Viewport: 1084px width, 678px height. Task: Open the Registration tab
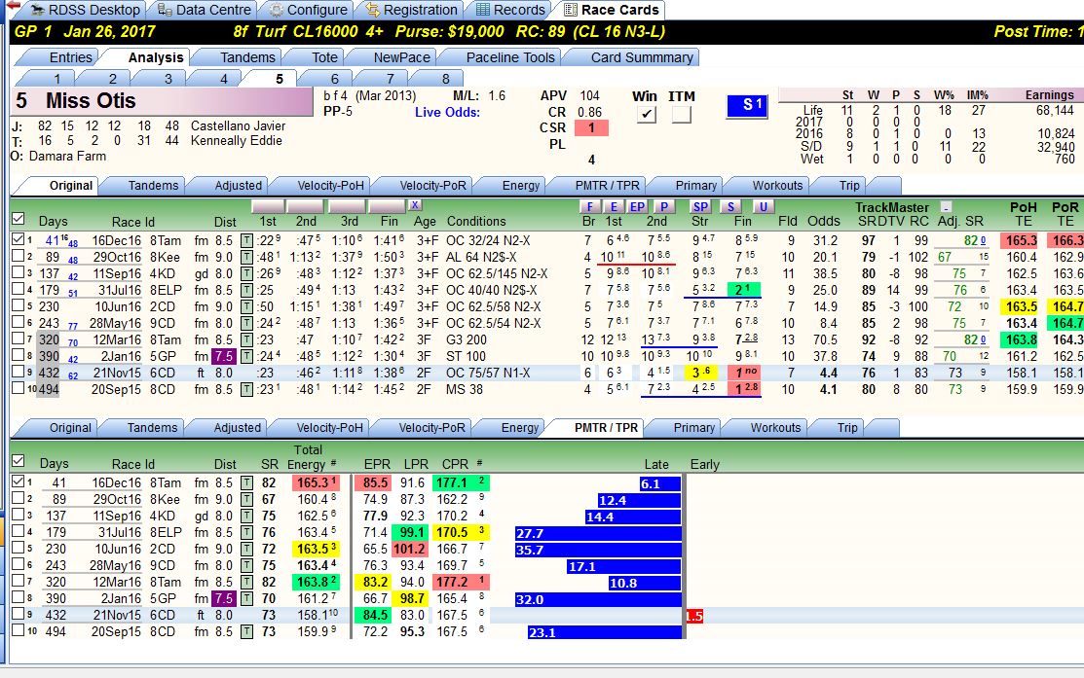tap(411, 10)
